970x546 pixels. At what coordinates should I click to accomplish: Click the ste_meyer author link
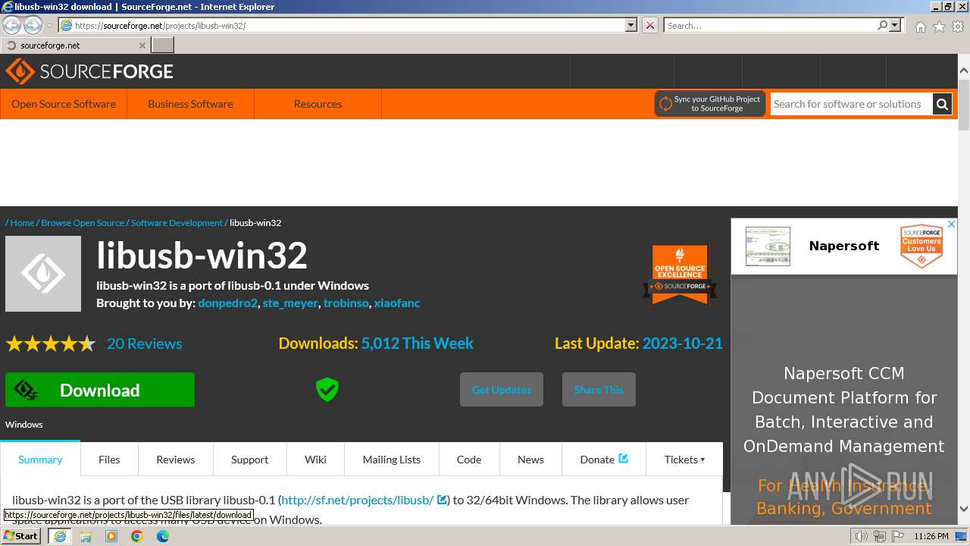pos(290,303)
